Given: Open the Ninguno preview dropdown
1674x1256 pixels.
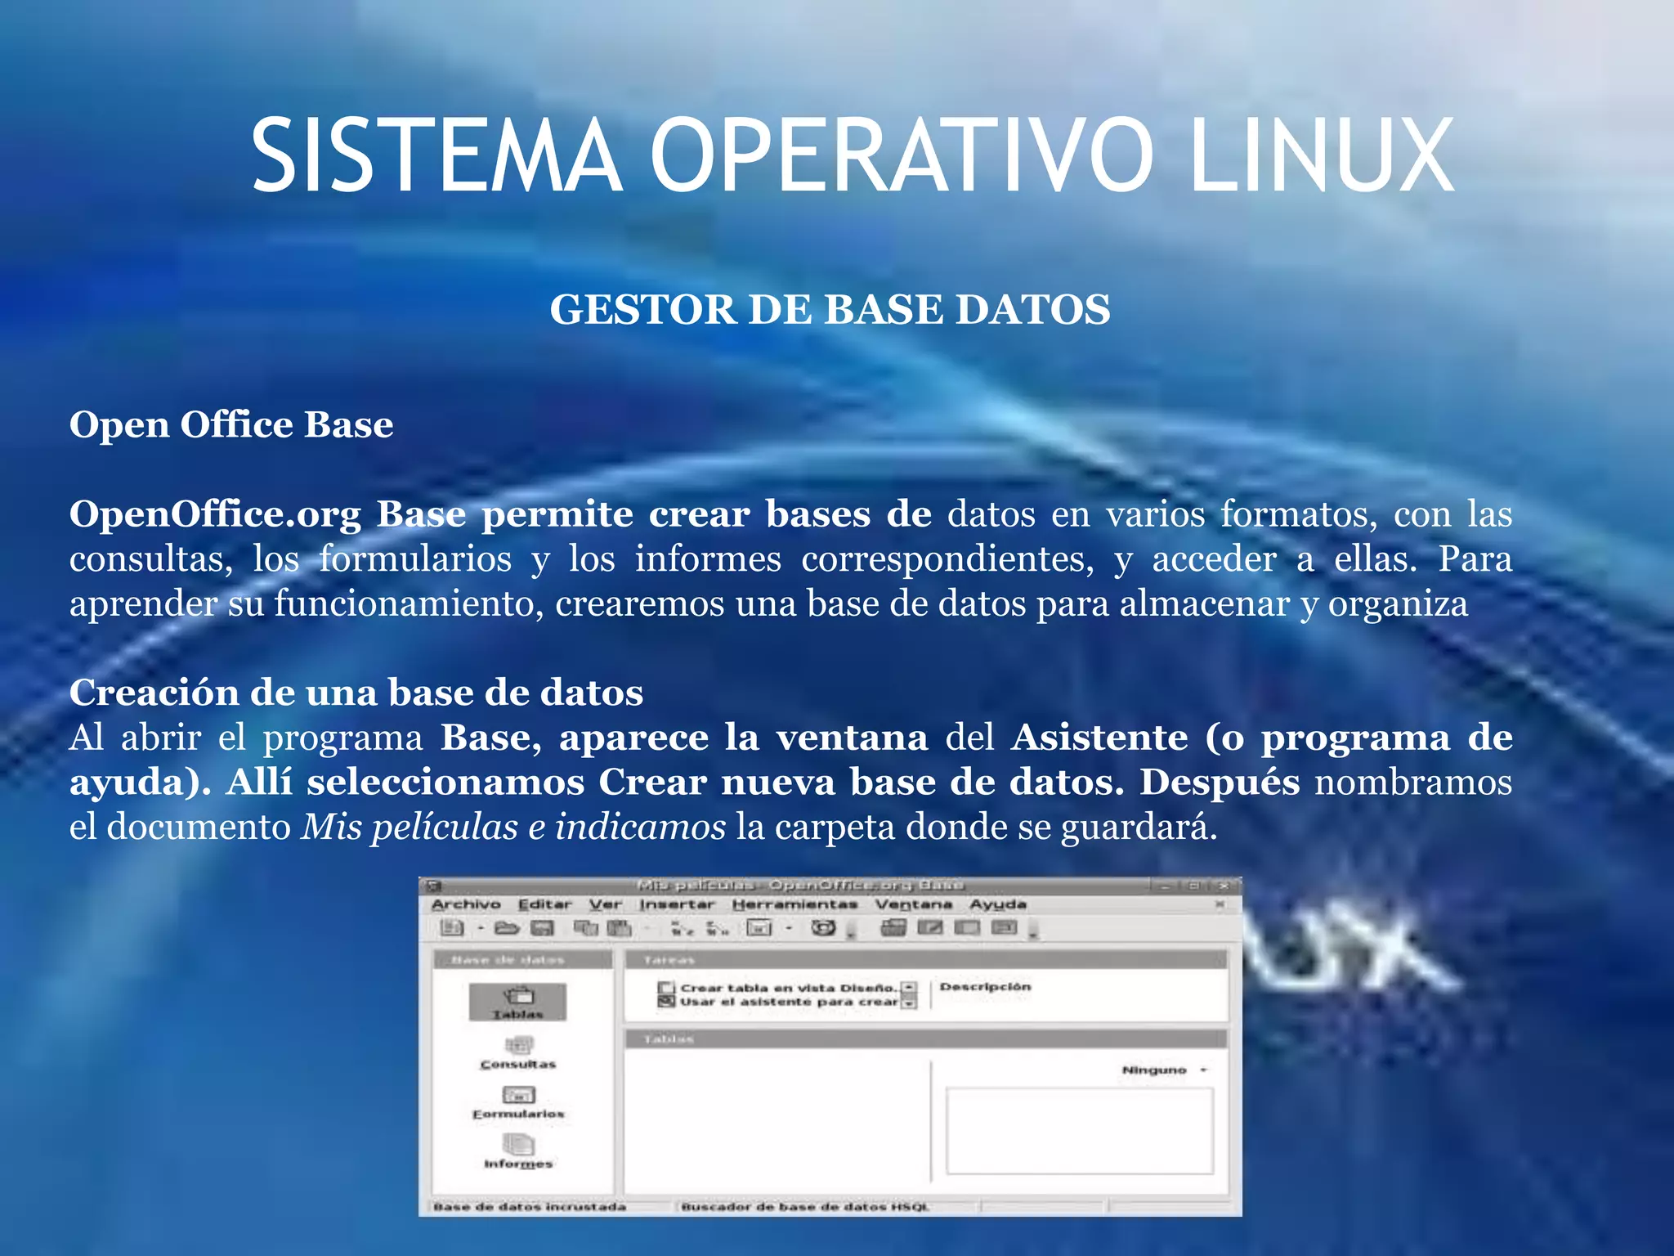Looking at the screenshot, I should (1165, 1070).
